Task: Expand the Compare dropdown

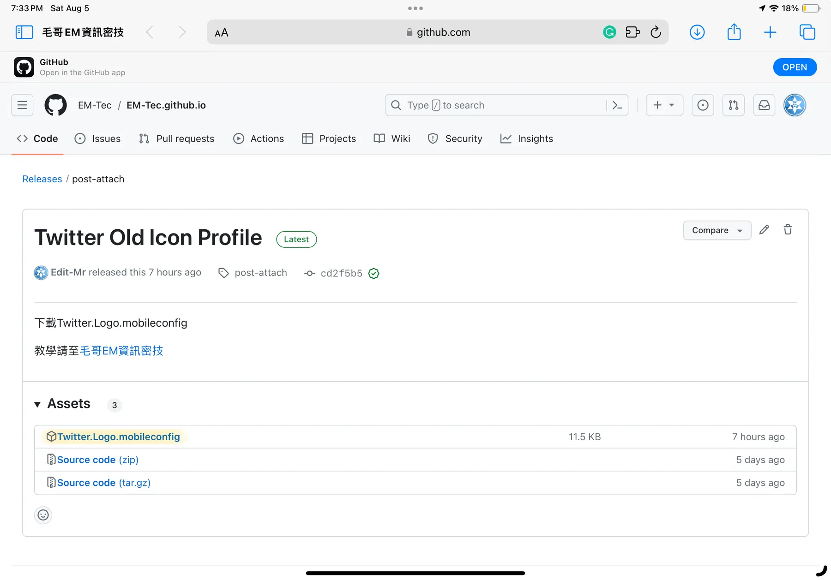Action: (717, 230)
